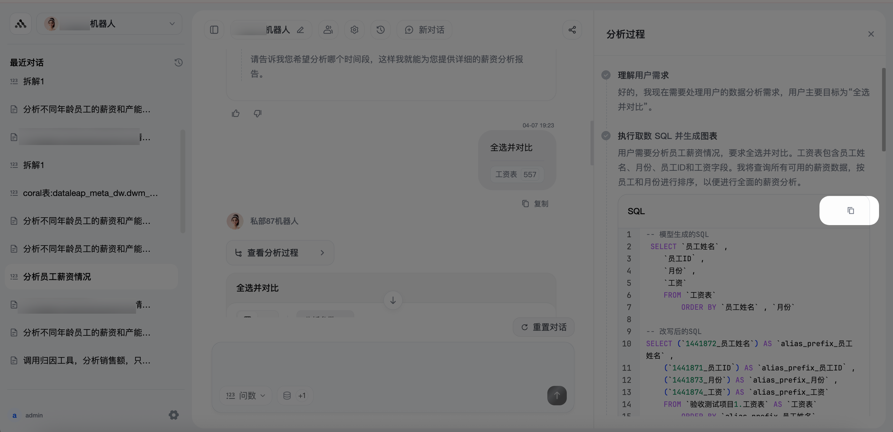893x432 pixels.
Task: Click the app logo icon at top left
Action: (20, 24)
